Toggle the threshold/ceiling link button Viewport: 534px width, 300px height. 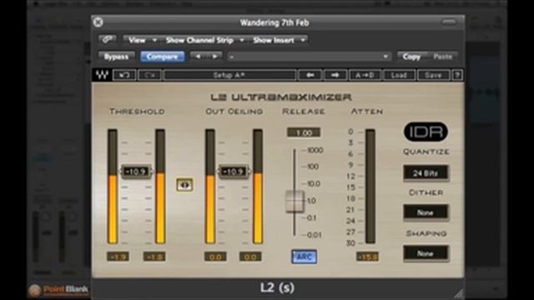(184, 185)
